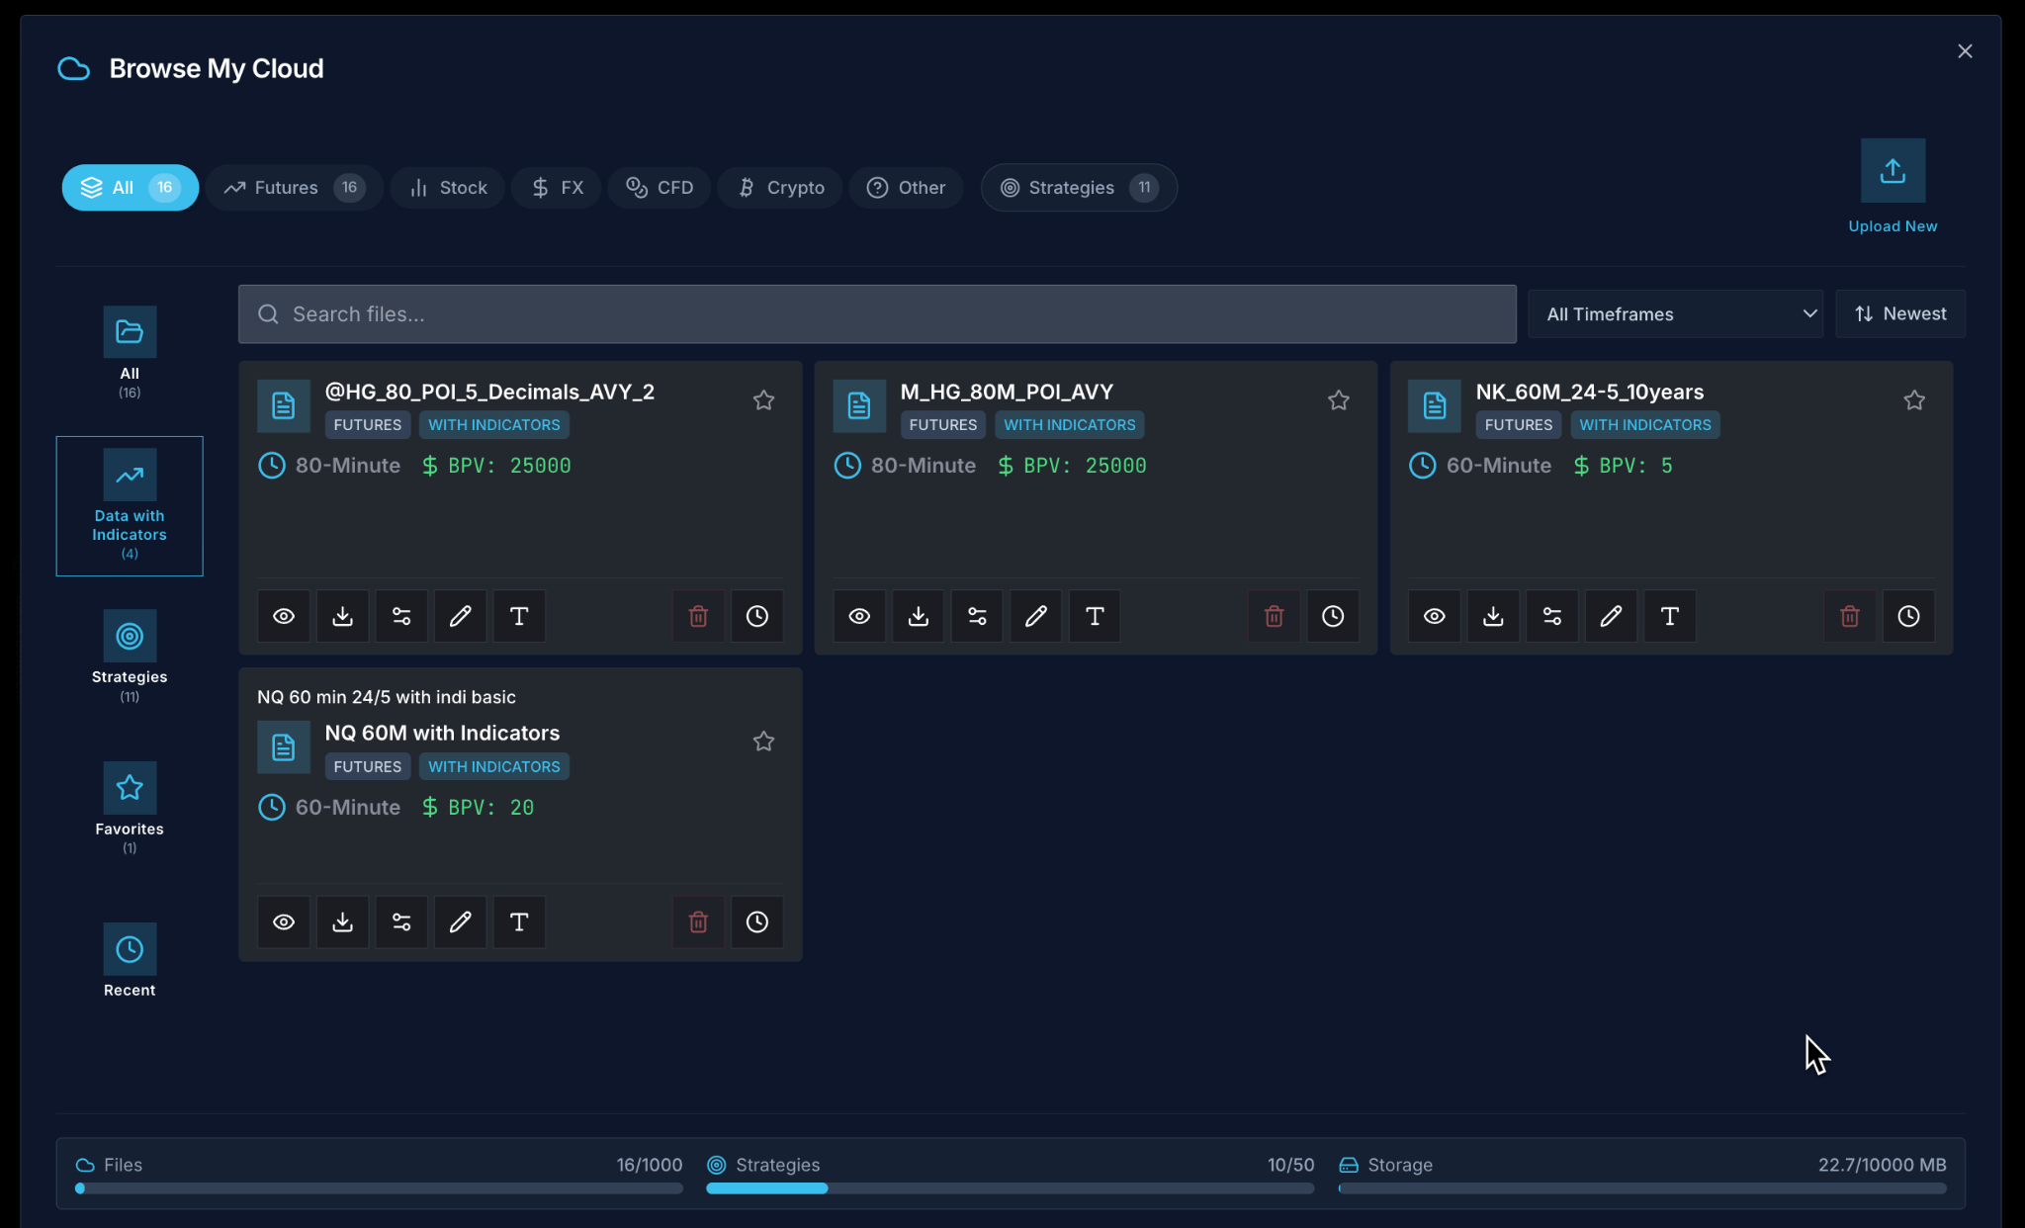Viewport: 2025px width, 1228px height.
Task: Select the All filter tab
Action: [x=130, y=187]
